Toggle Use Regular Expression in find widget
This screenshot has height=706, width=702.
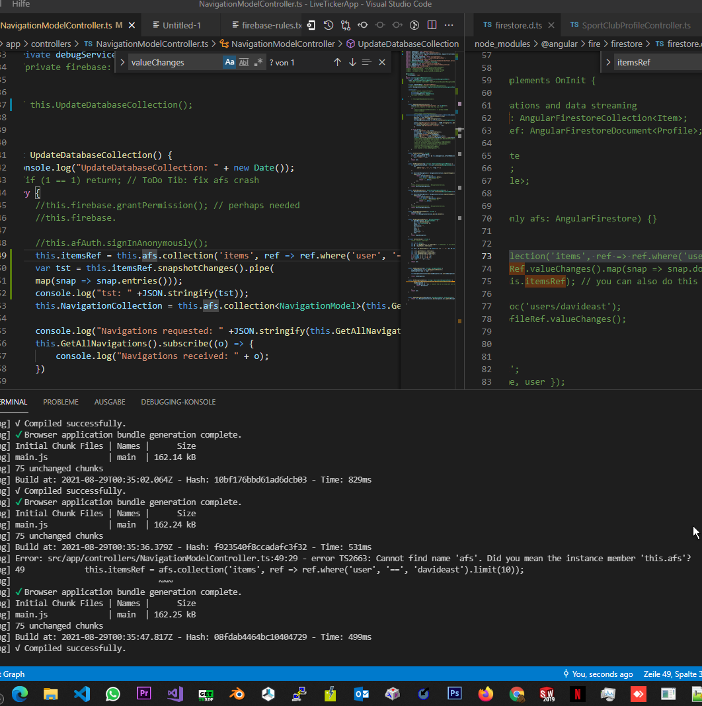tap(258, 62)
